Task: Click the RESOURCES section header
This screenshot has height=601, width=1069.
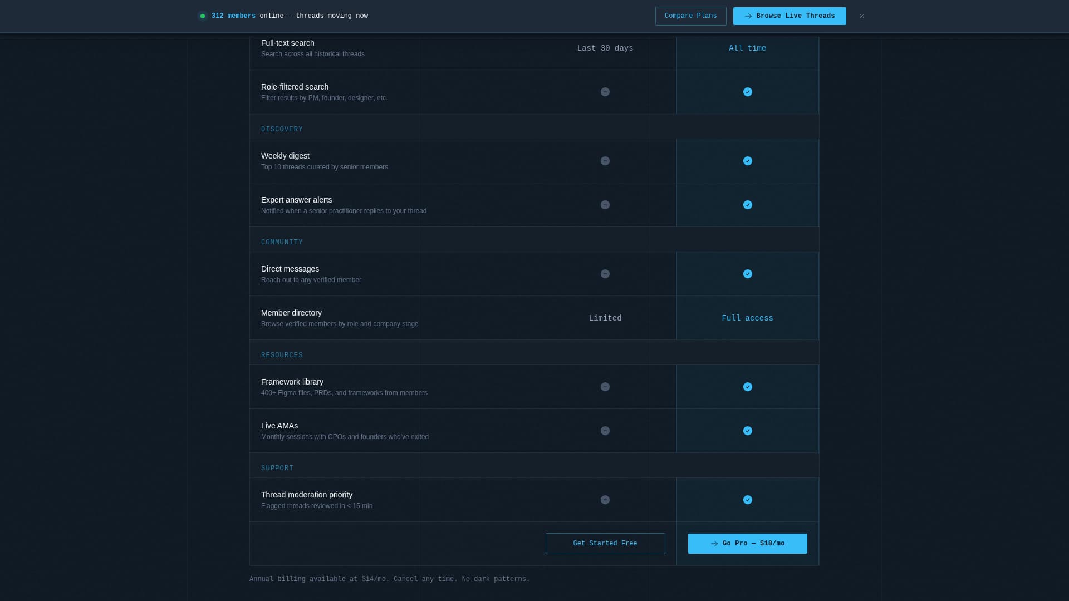Action: [282, 355]
